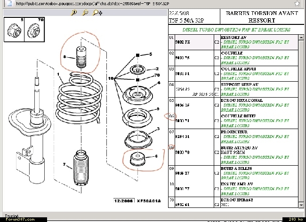Click part number 5254 31
This screenshot has height=222, width=306.
(182, 137)
